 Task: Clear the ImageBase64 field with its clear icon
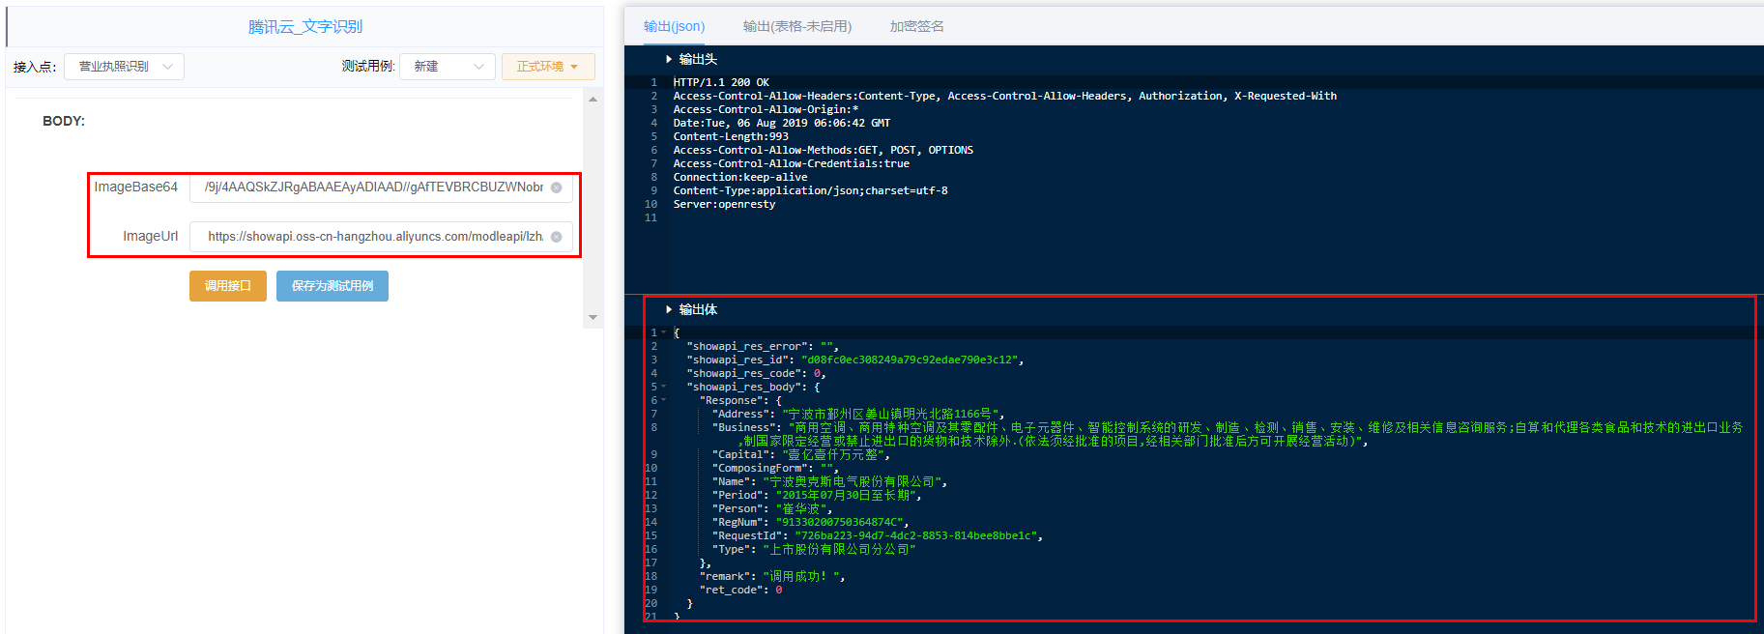(x=556, y=187)
